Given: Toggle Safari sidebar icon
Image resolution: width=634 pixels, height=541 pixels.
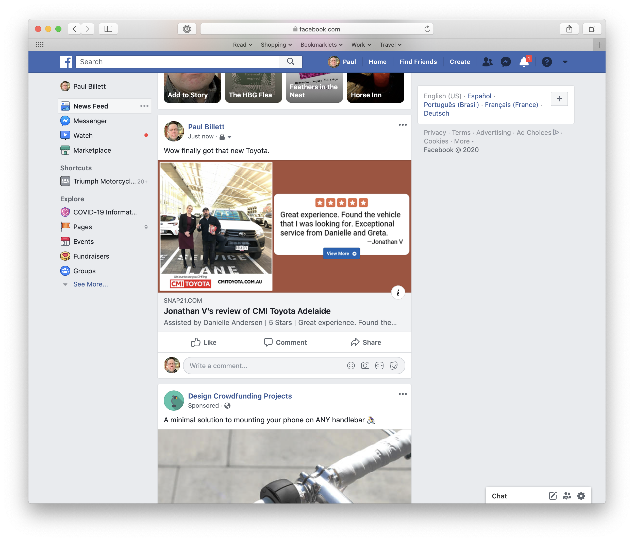Looking at the screenshot, I should [x=108, y=29].
